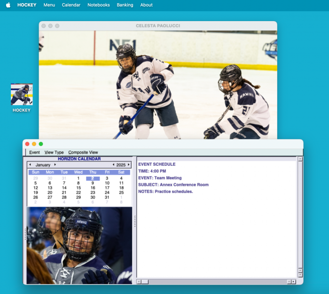Click the horizontal scrollbar's right arrow
329x294 pixels.
(x=293, y=282)
